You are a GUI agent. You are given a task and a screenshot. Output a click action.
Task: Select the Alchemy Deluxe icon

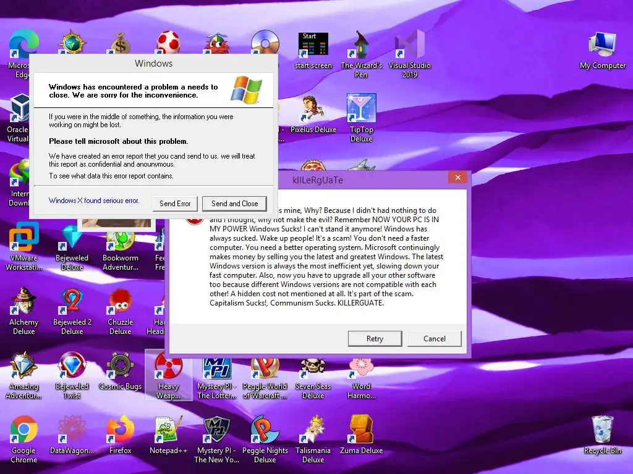click(x=24, y=311)
